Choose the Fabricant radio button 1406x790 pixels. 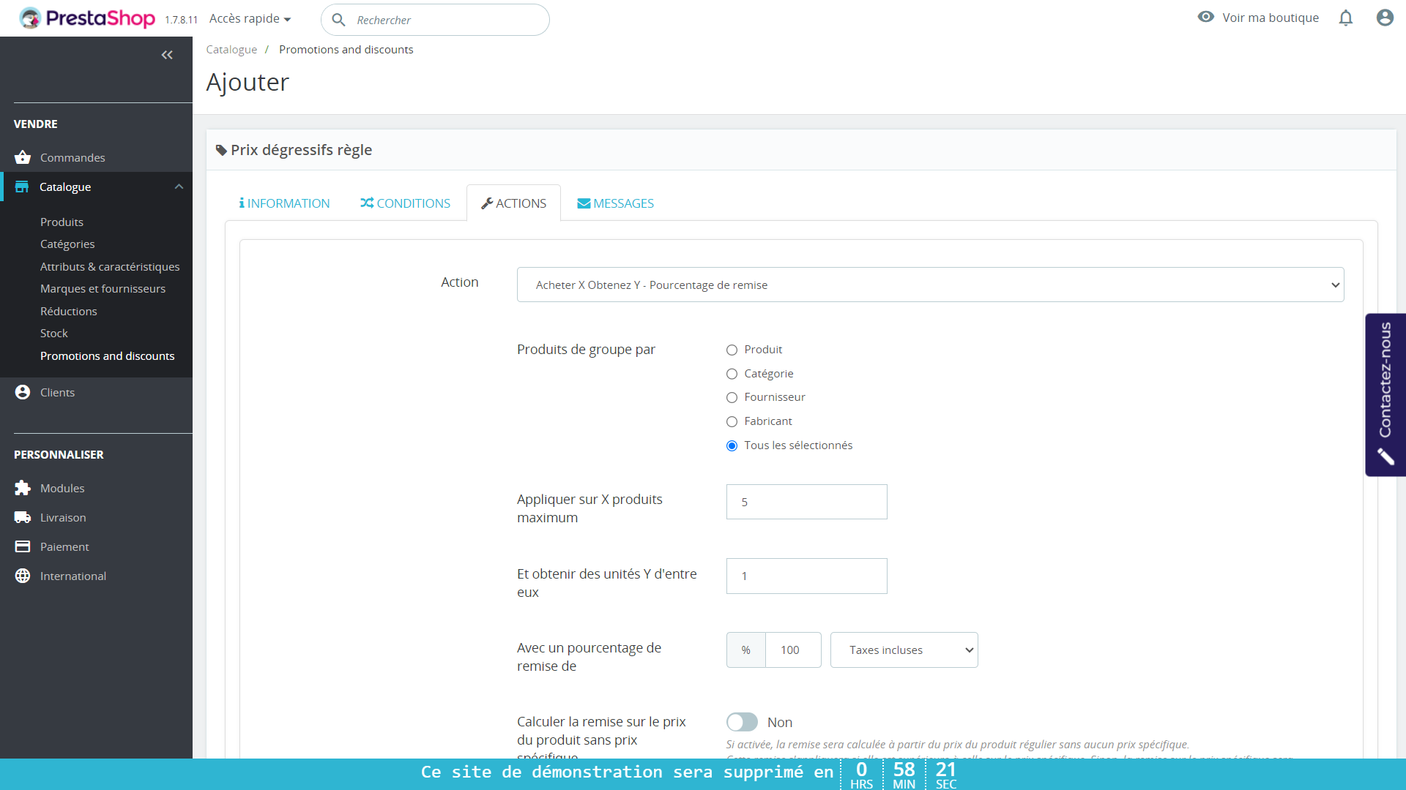[x=732, y=421]
